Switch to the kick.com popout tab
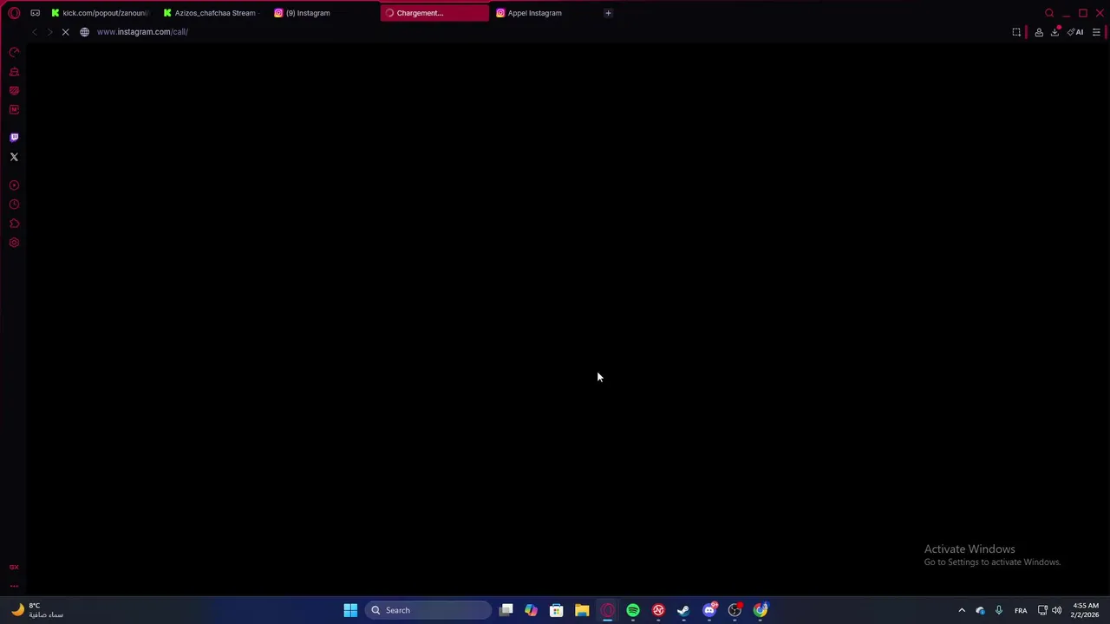 coord(100,13)
